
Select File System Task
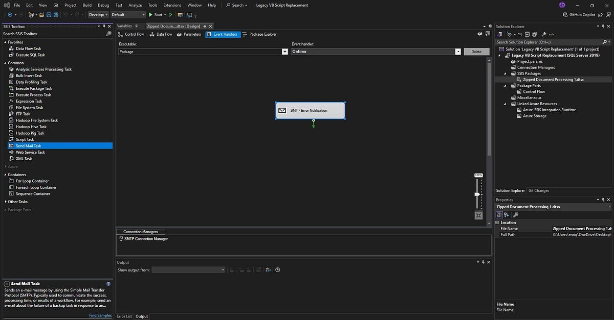[29, 108]
